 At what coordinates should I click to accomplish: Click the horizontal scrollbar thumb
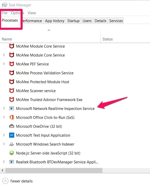[x=54, y=170]
